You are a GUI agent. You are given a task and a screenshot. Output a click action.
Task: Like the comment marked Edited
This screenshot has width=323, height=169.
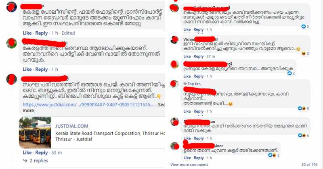click(x=27, y=33)
